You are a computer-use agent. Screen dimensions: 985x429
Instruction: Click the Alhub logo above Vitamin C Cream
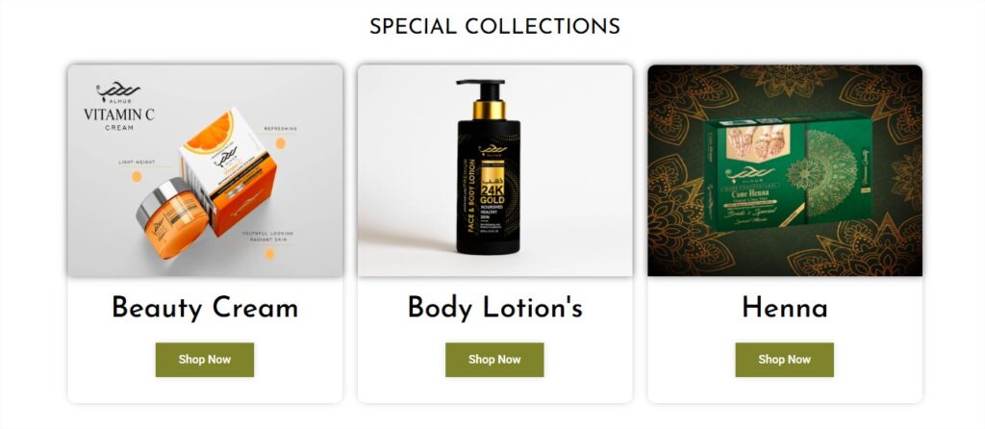tap(118, 92)
